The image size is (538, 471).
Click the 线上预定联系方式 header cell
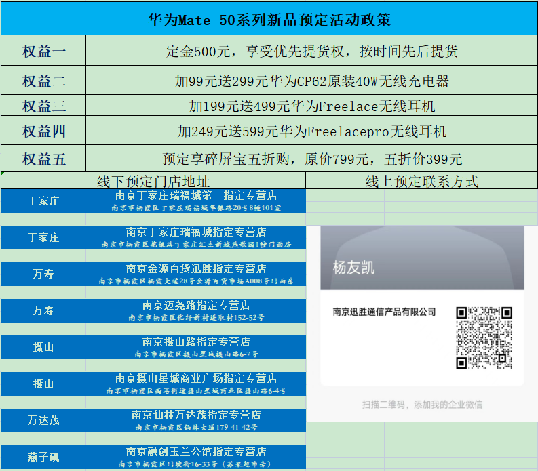tap(421, 181)
